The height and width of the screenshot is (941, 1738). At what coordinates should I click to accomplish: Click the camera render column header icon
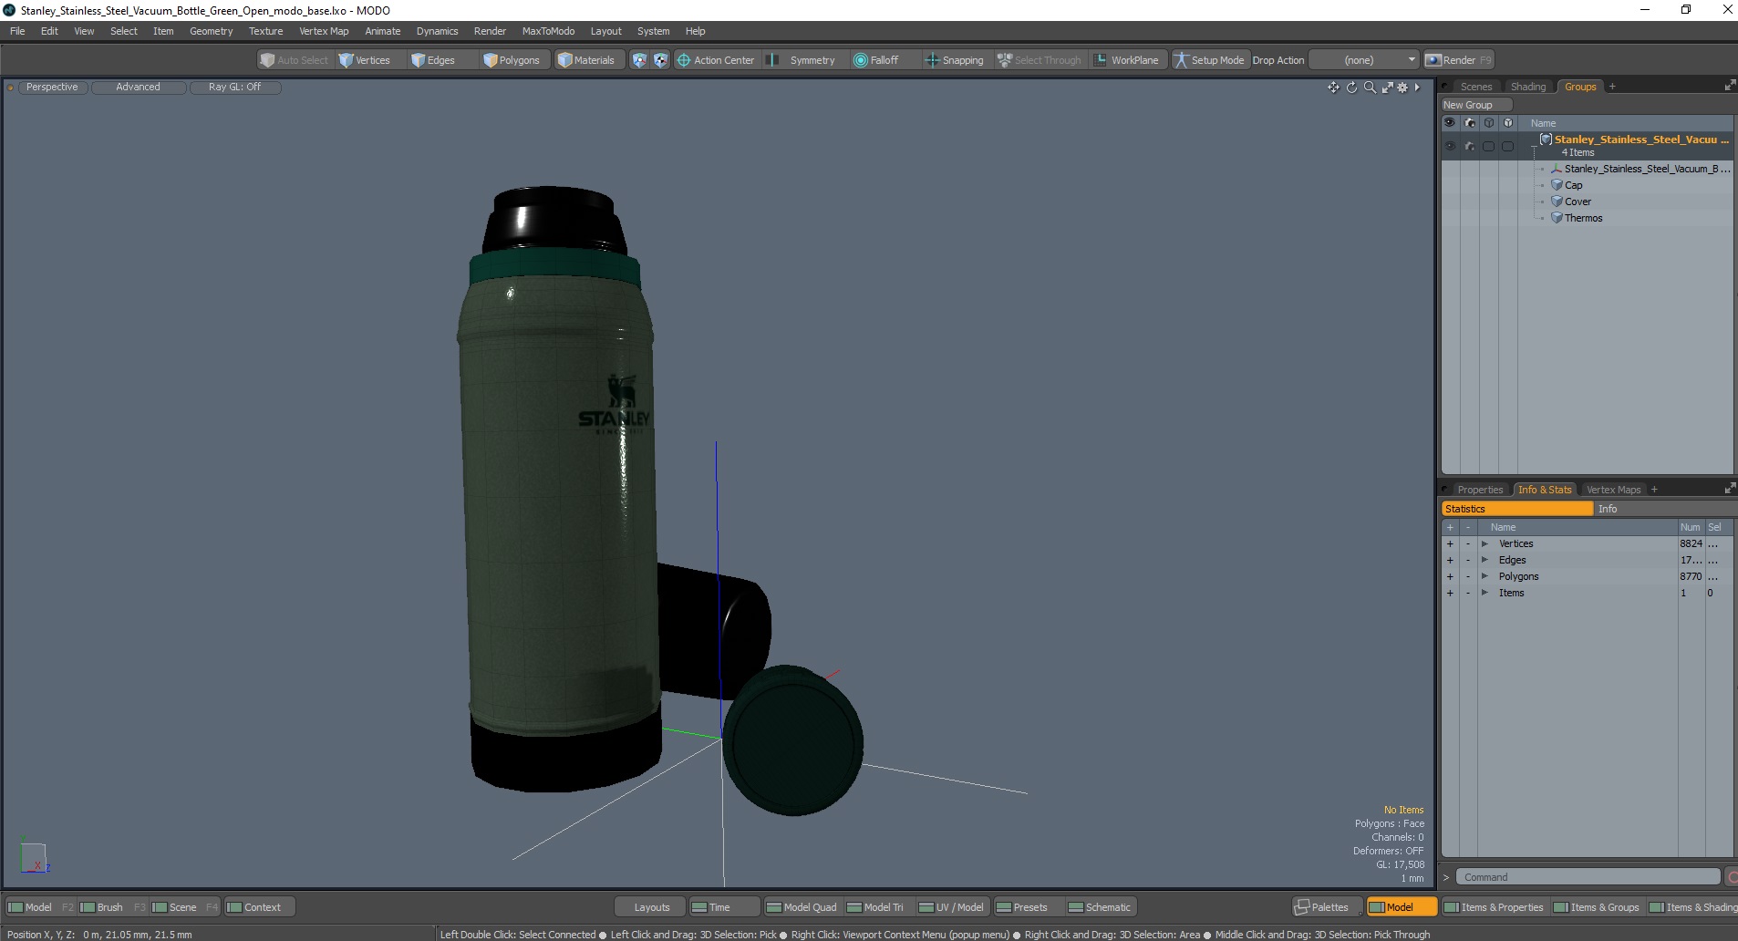click(x=1469, y=123)
